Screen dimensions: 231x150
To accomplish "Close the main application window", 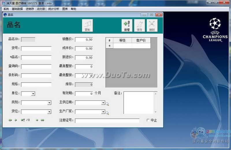I will [224, 2].
